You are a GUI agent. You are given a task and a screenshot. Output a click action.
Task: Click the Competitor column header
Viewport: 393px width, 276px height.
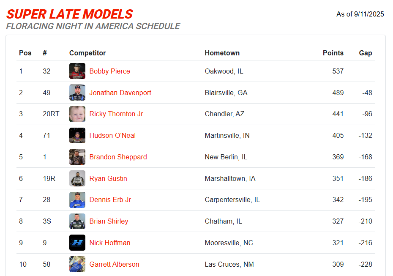[87, 53]
